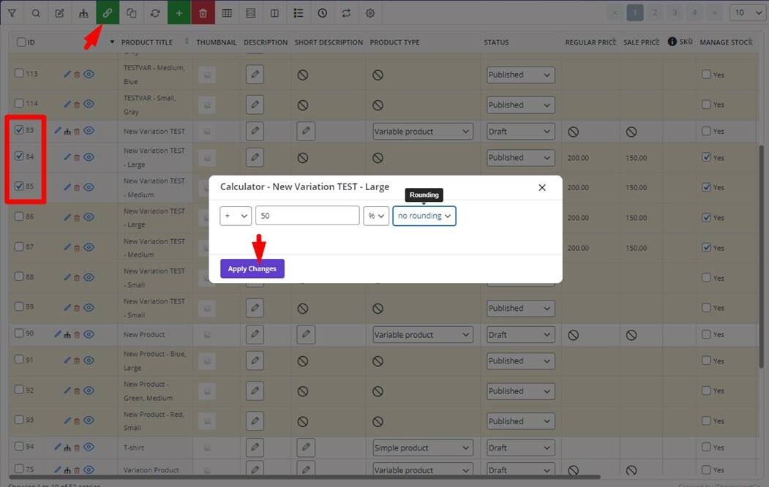
Task: Click the history clock icon
Action: pyautogui.click(x=321, y=12)
